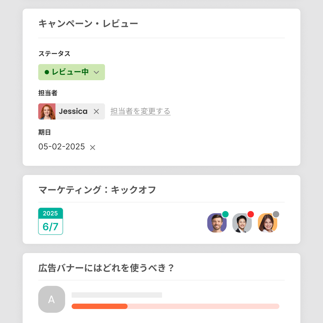Click Jessica's red-haired avatar photo
This screenshot has height=323, width=323.
pyautogui.click(x=47, y=111)
